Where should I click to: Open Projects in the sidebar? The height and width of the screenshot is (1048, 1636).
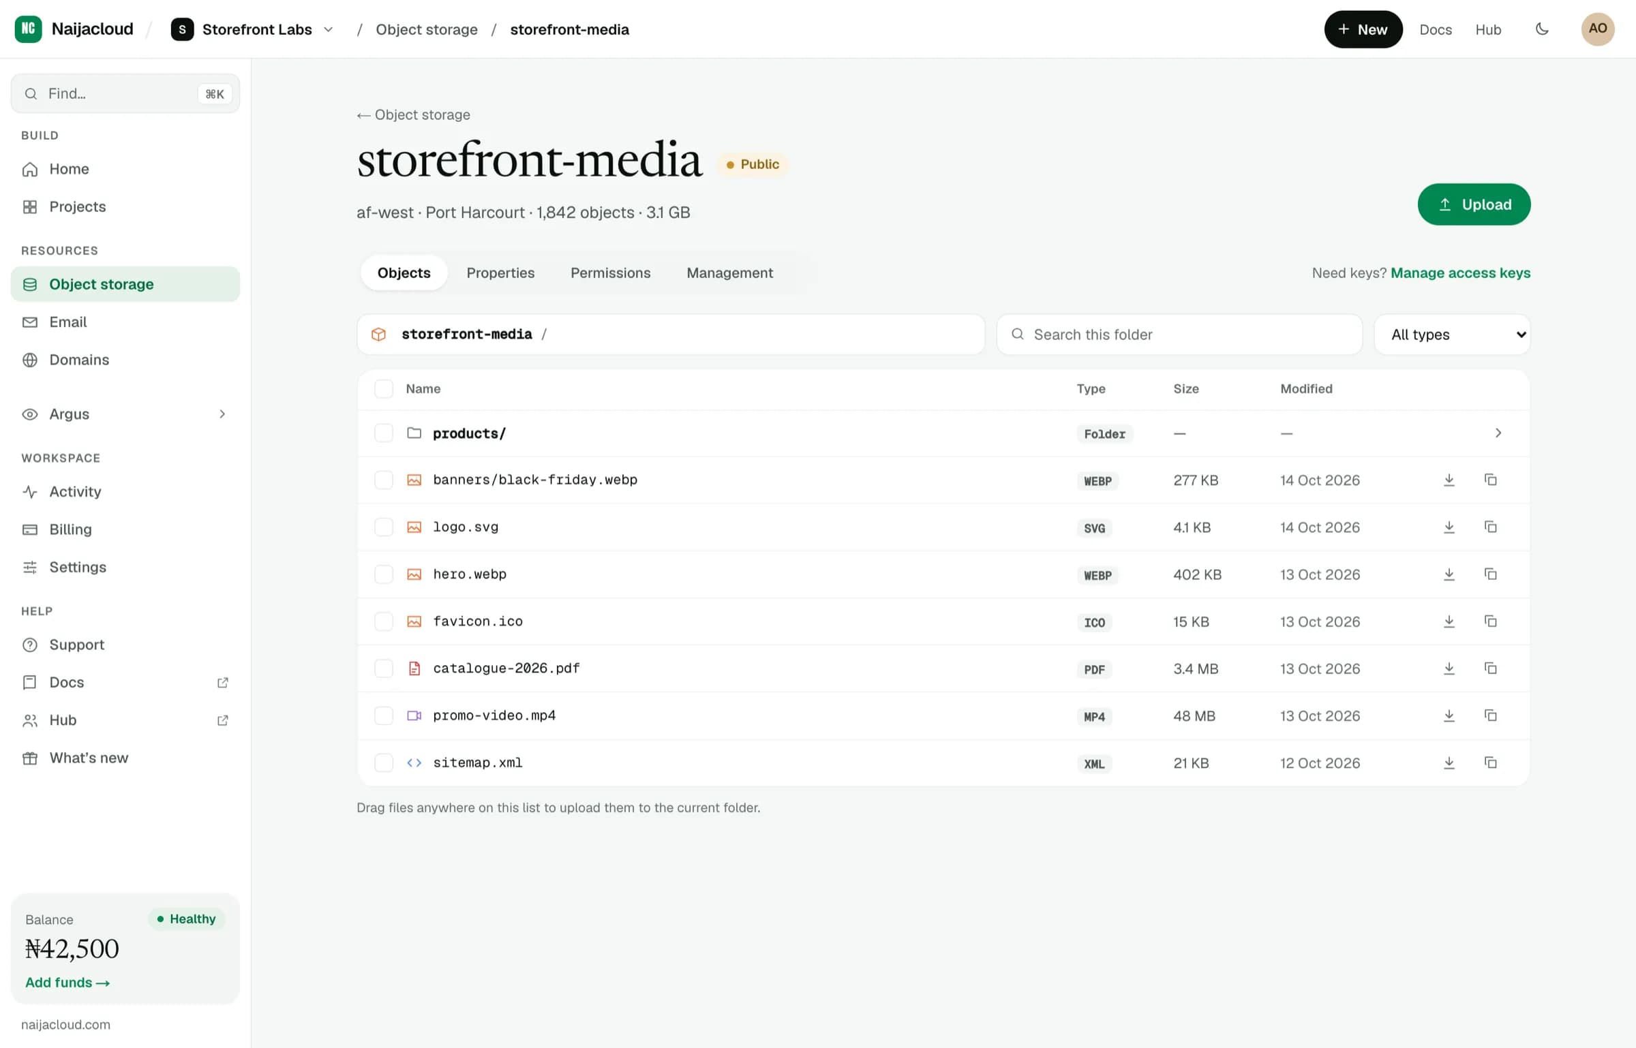(x=125, y=206)
